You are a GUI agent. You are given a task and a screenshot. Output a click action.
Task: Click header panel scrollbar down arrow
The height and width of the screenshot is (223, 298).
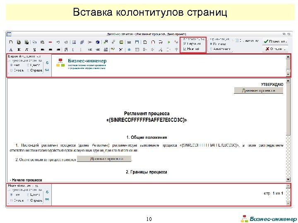click(288, 74)
